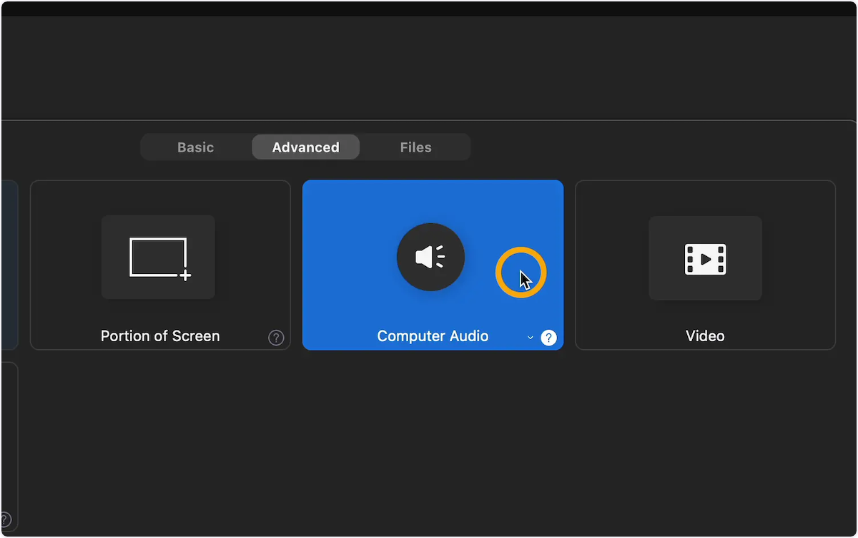
Task: Select the Computer Audio label
Action: [x=433, y=336]
